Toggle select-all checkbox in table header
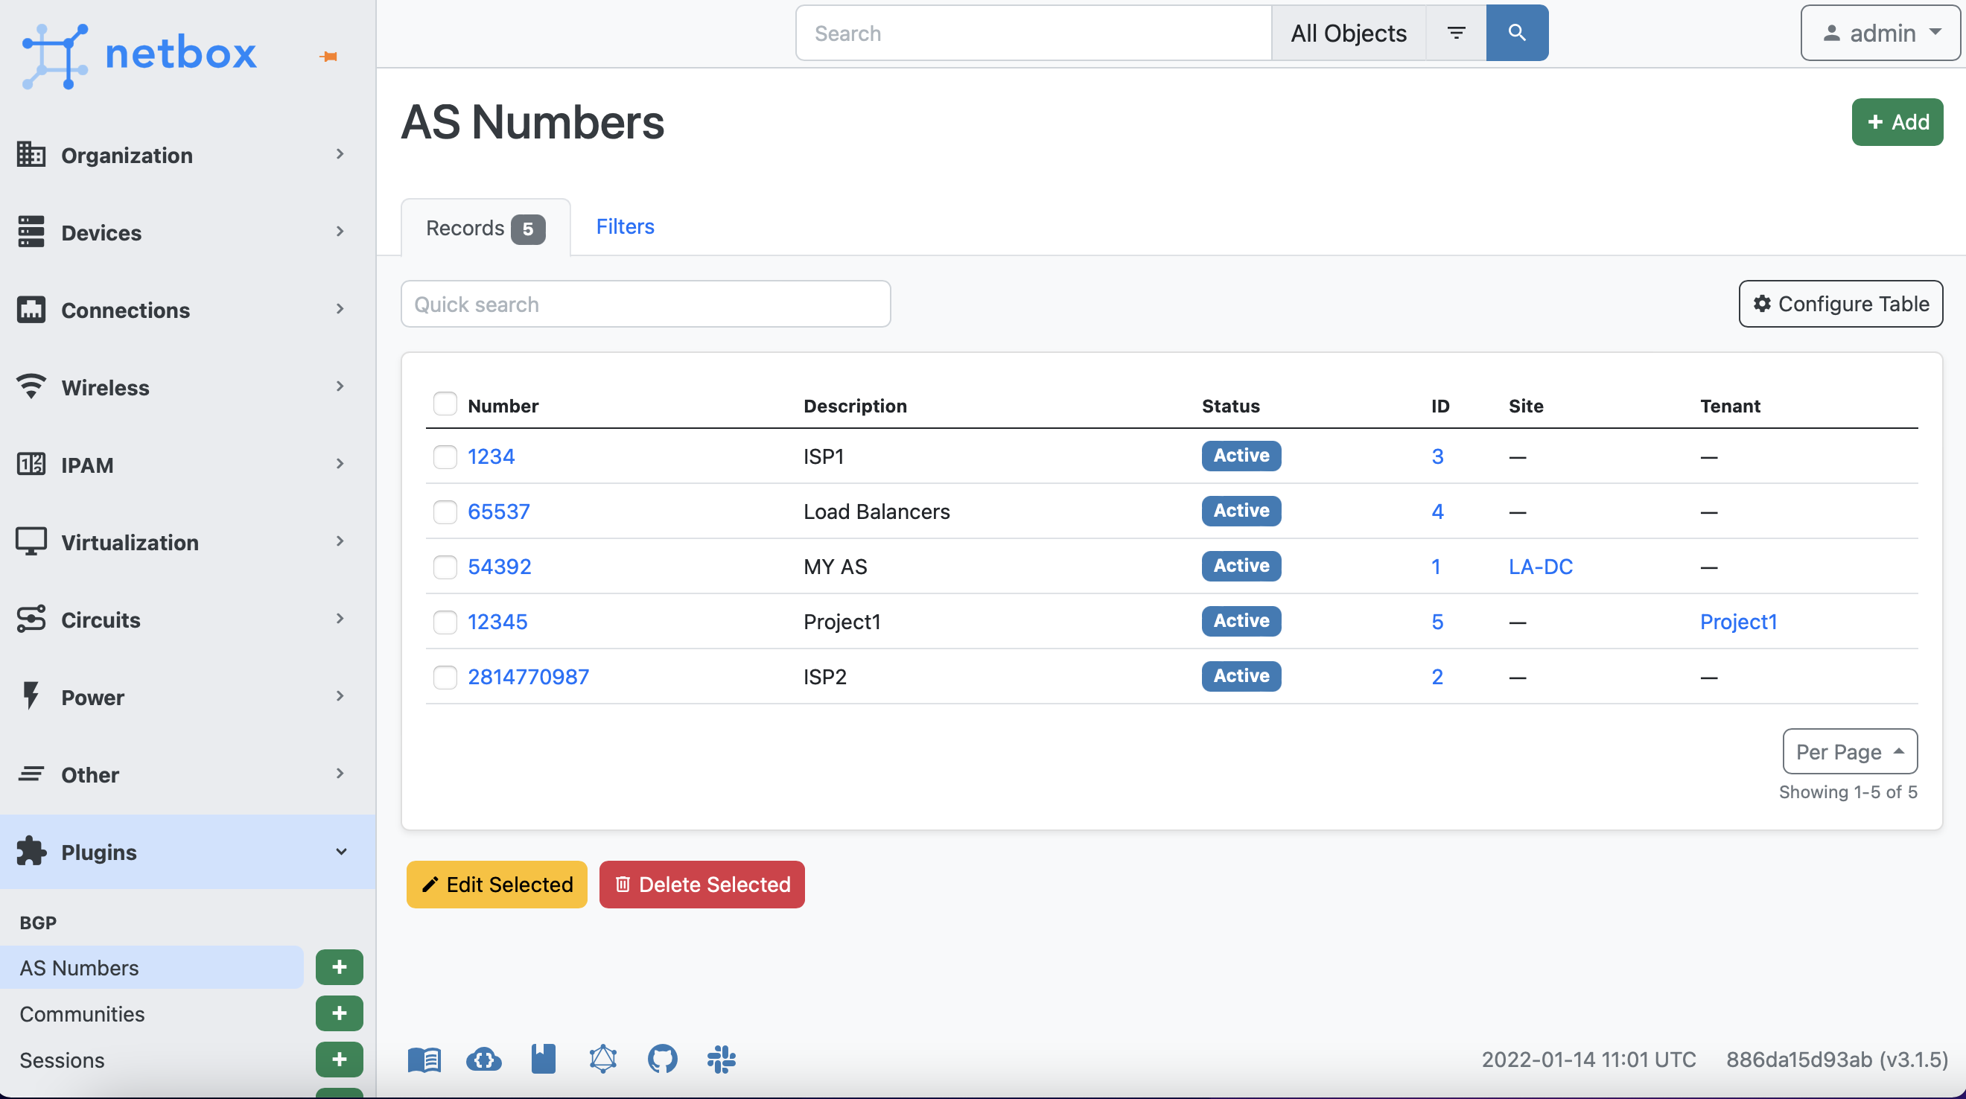This screenshot has width=1966, height=1099. 445,404
